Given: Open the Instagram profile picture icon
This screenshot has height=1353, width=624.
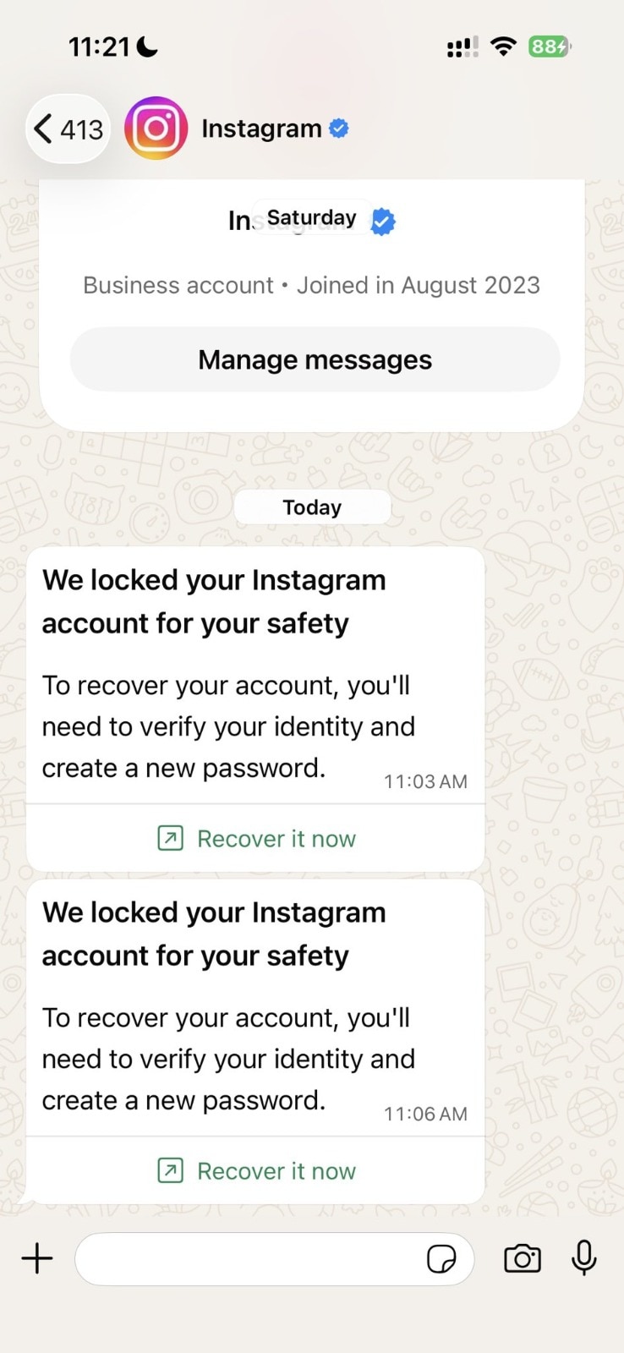Looking at the screenshot, I should (x=156, y=129).
